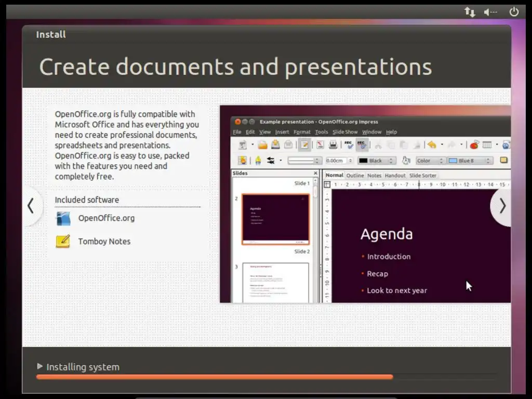
Task: Expand the New document dropdown arrow
Action: click(252, 145)
